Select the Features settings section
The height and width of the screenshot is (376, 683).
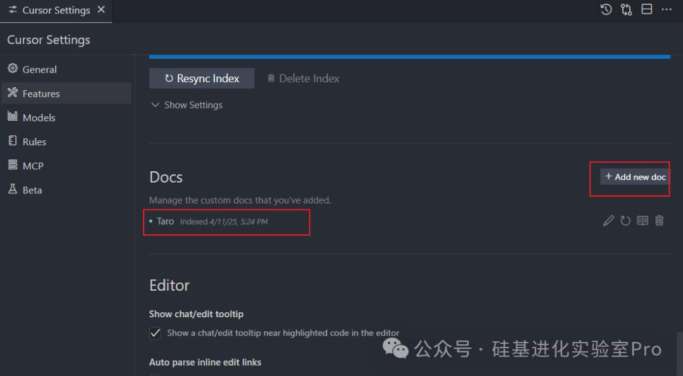pos(66,93)
